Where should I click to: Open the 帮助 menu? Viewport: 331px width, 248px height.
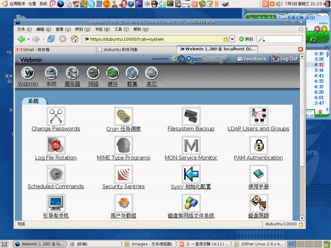coord(141,29)
